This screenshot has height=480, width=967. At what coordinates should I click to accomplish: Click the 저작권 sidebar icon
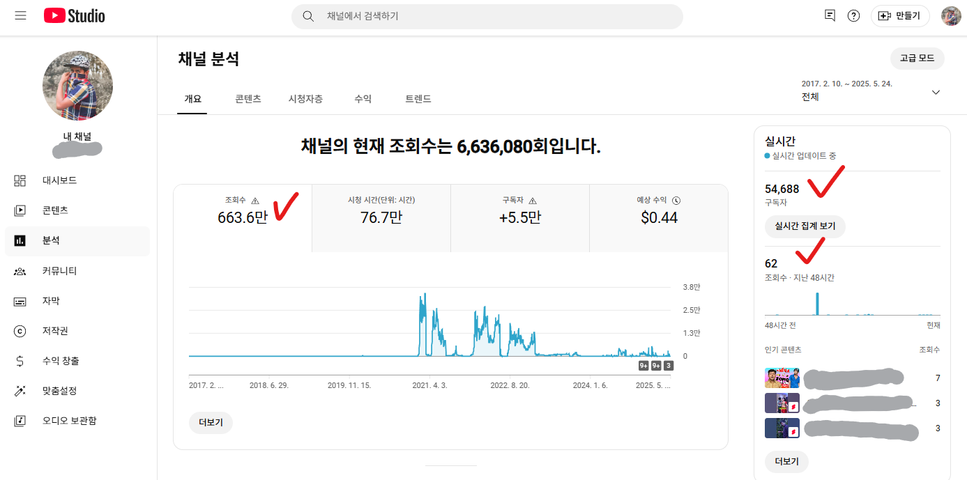point(20,331)
